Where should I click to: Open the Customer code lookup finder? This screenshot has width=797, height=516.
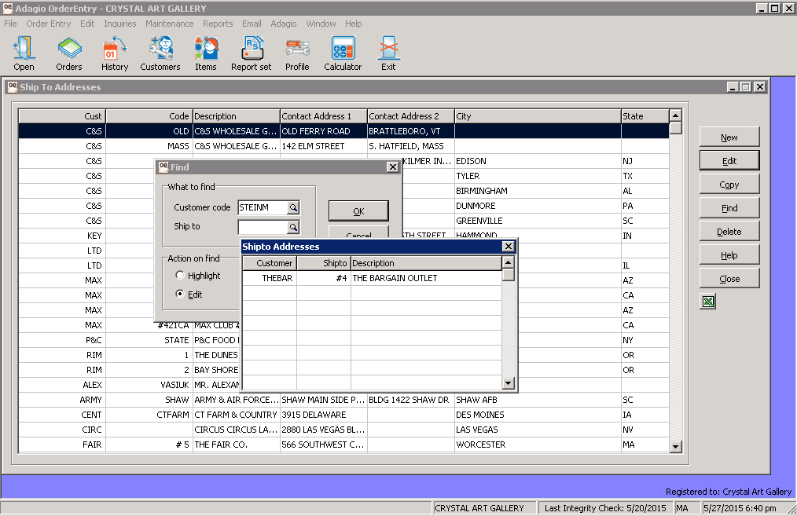pyautogui.click(x=292, y=207)
